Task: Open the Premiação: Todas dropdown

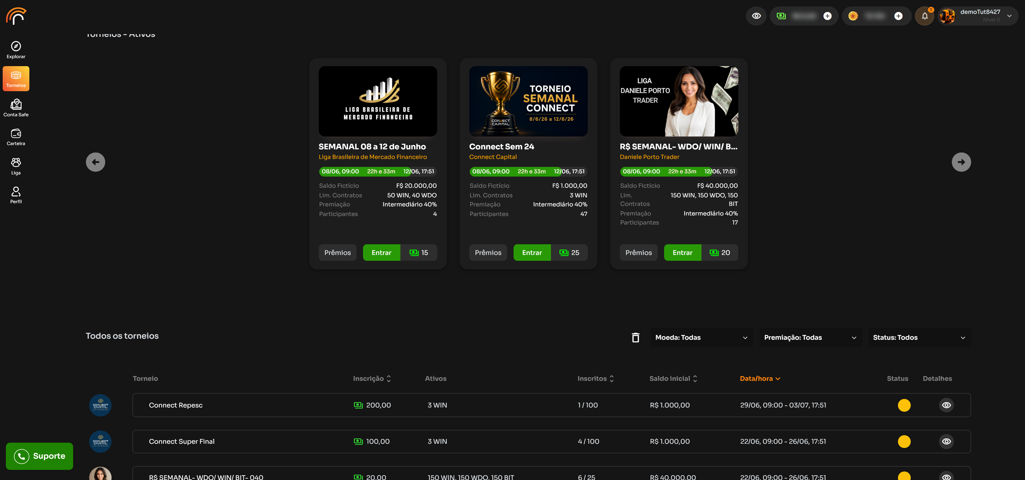Action: [811, 338]
